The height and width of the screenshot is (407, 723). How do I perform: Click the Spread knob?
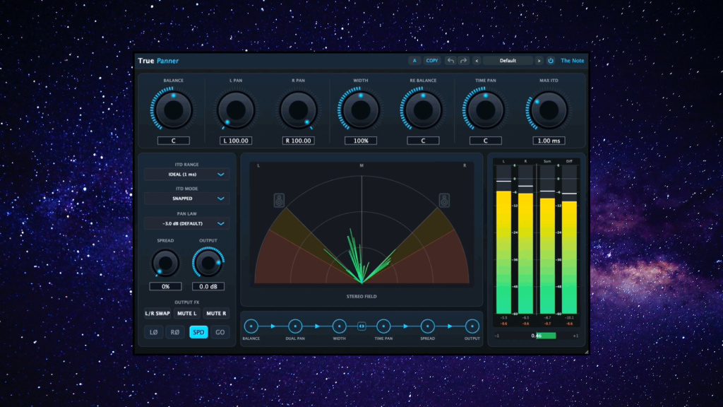coord(165,263)
